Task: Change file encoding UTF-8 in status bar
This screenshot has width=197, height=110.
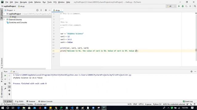Action: pyautogui.click(x=141, y=104)
